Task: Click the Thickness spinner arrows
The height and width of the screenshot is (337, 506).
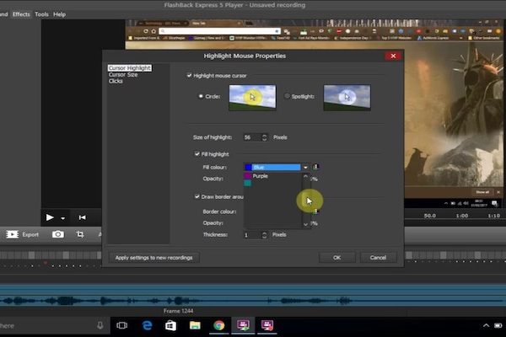Action: coord(264,235)
